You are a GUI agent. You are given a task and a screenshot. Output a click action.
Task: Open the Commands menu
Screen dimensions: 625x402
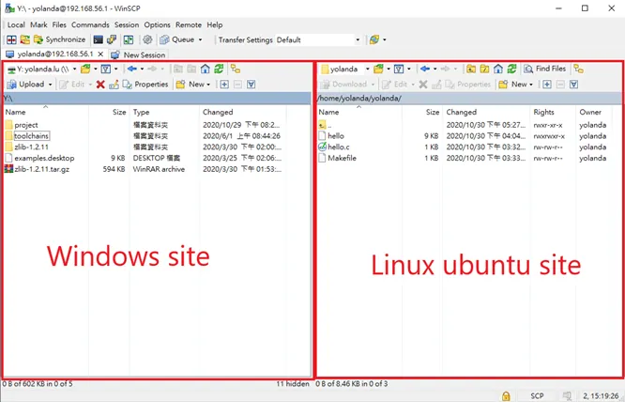coord(90,24)
